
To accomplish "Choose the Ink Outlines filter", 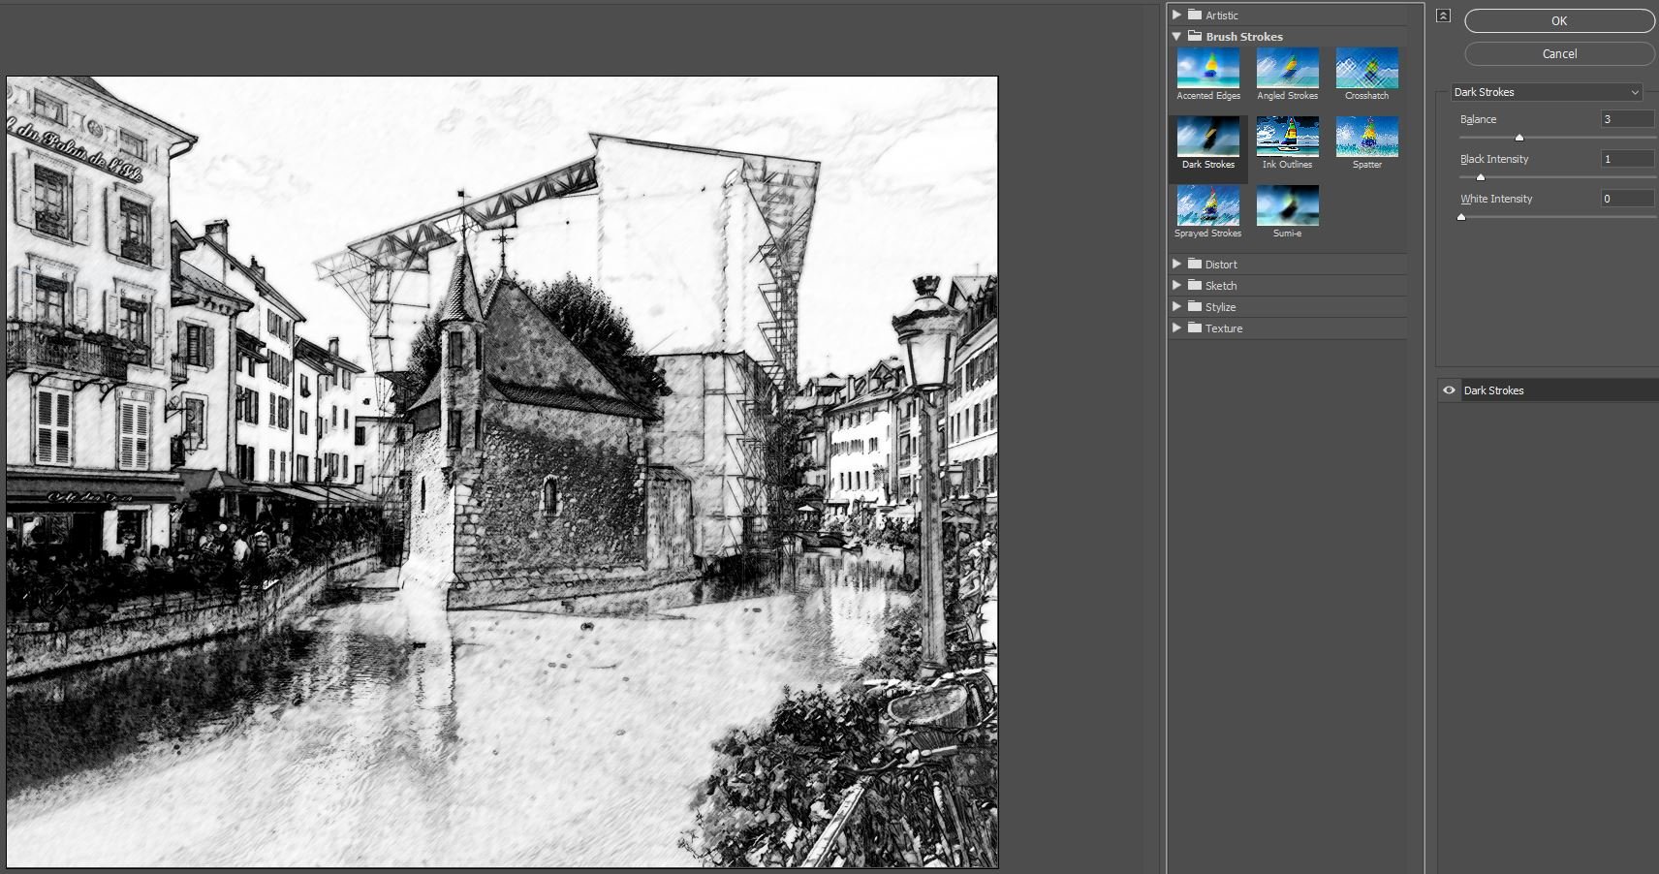I will coord(1288,138).
